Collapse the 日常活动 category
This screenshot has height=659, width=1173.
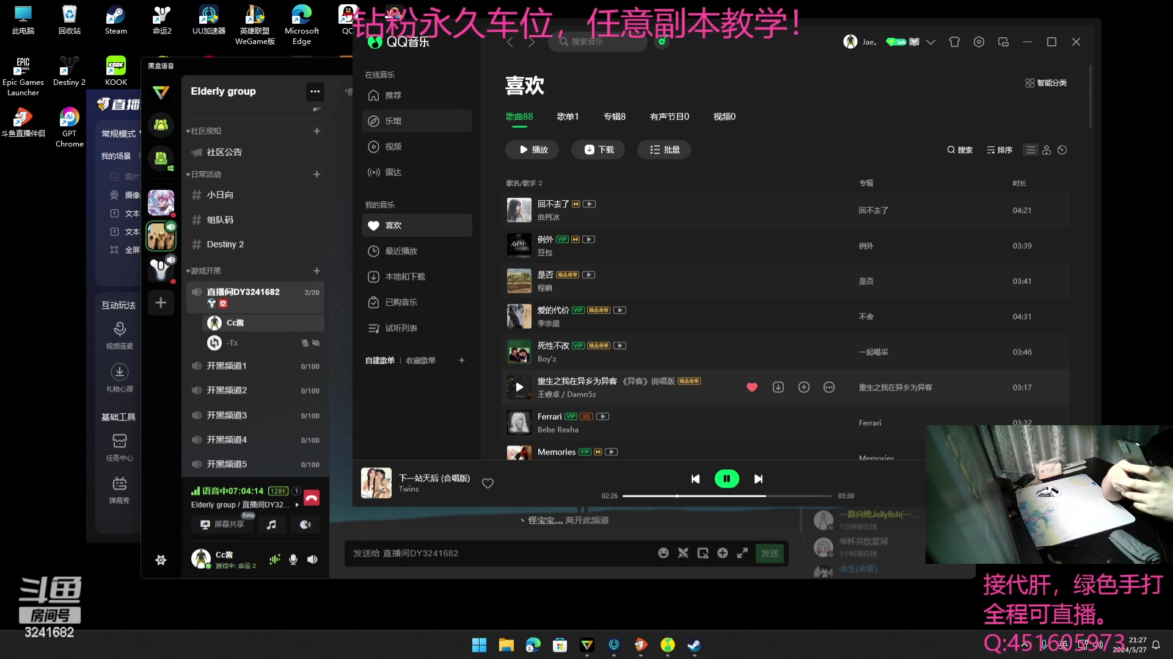coord(204,175)
